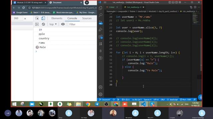Open OBS Studio from taskbar

tap(106, 104)
